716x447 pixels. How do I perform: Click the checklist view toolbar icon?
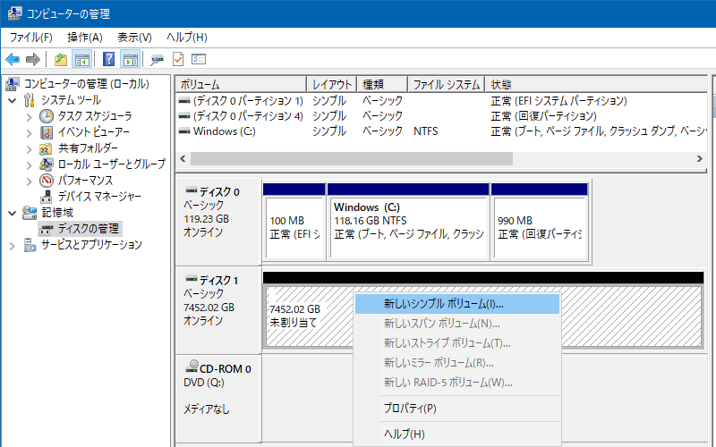(x=199, y=59)
